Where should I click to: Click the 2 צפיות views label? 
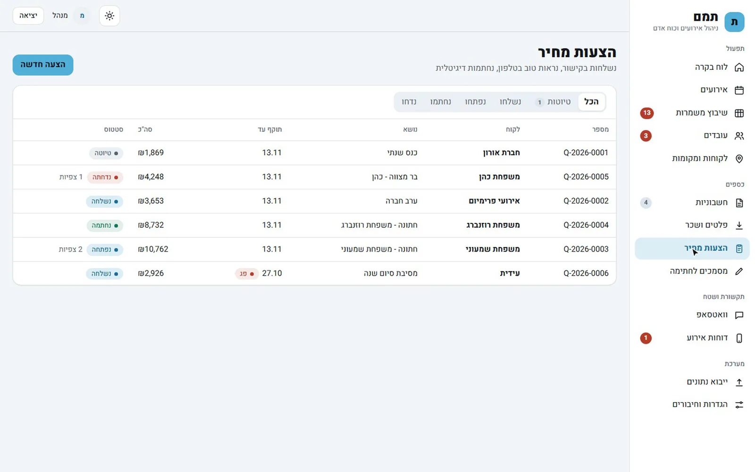tap(71, 249)
